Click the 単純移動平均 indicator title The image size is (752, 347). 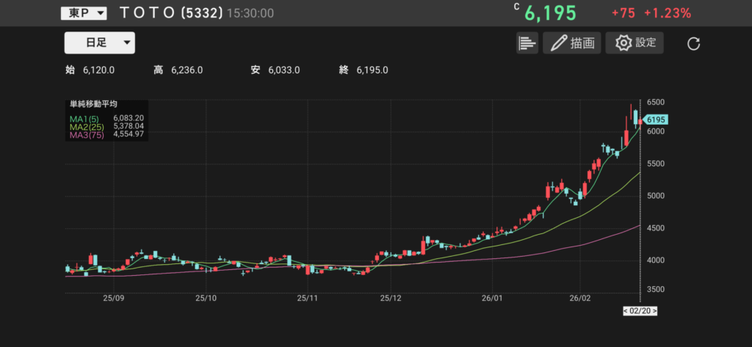click(93, 105)
